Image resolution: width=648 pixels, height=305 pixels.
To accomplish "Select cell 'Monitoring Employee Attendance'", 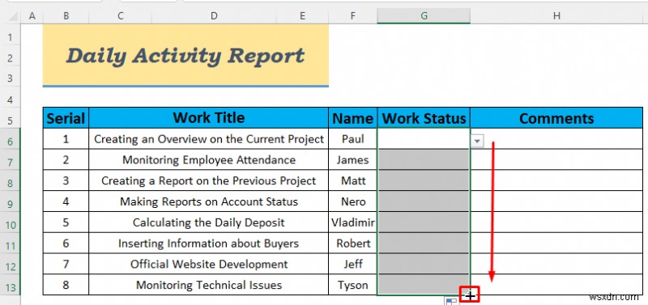I will (209, 159).
